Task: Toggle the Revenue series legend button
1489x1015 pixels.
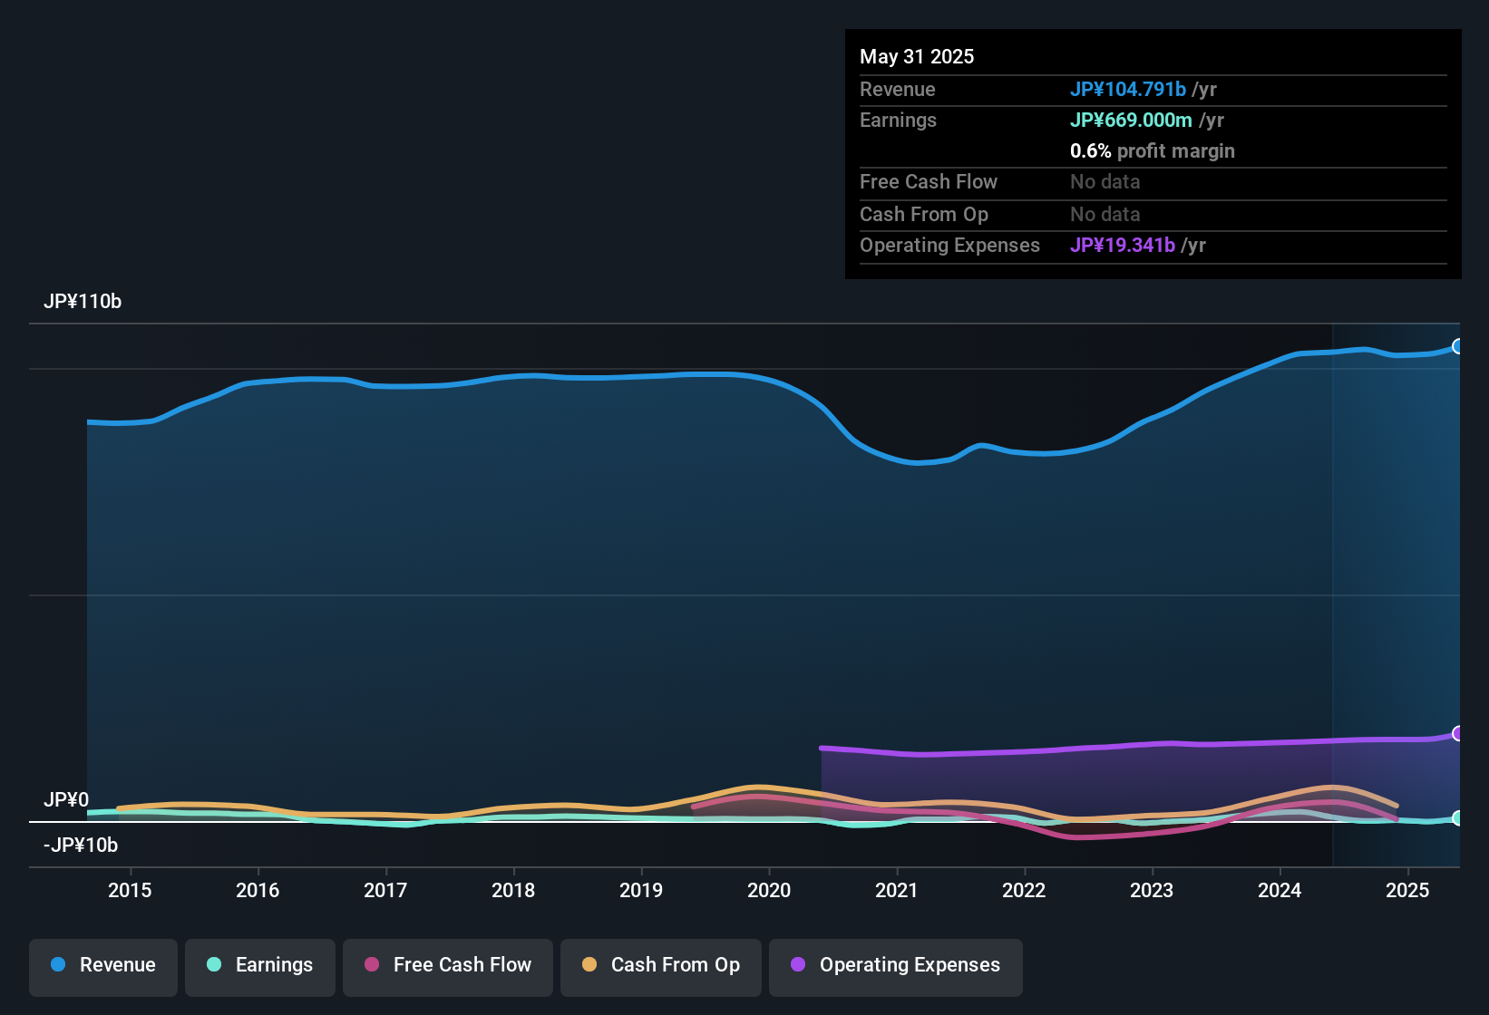Action: [103, 967]
